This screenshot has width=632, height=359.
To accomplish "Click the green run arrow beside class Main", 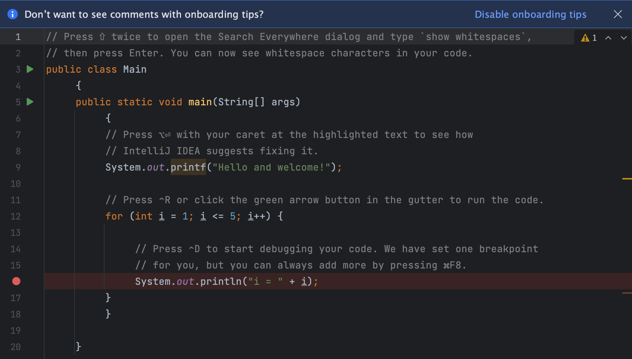I will (30, 69).
